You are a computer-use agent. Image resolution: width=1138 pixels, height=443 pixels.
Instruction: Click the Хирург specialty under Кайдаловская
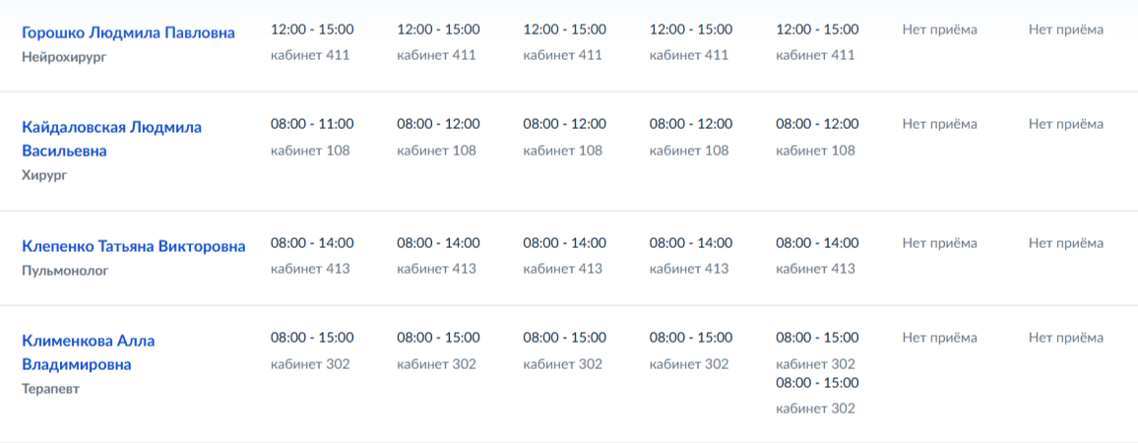click(44, 175)
